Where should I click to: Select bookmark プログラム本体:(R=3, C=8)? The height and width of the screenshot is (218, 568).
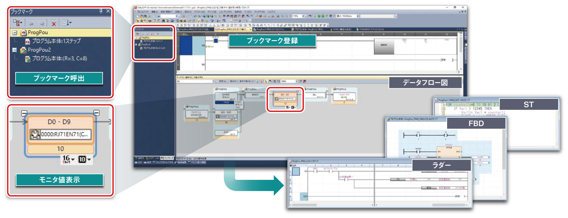point(59,58)
